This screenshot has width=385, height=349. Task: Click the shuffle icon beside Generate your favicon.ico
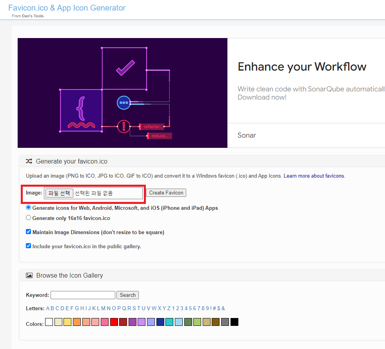pyautogui.click(x=29, y=161)
